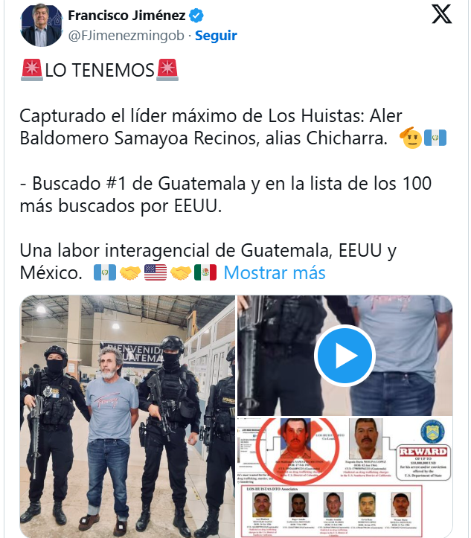Play the embedded video
Viewport: 471px width, 538px height.
coord(345,355)
